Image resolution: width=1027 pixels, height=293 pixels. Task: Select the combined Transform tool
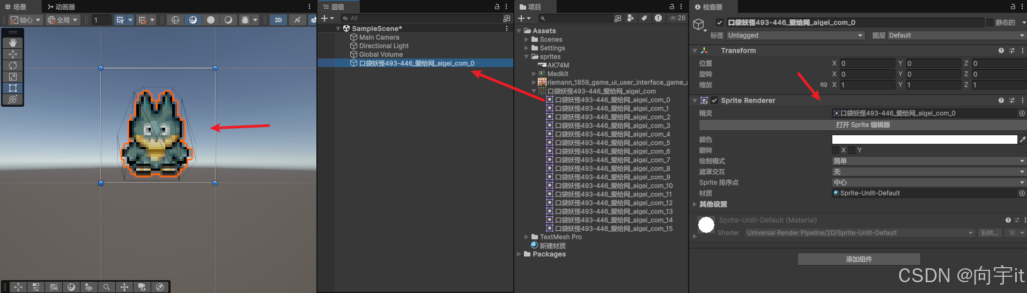pyautogui.click(x=13, y=99)
